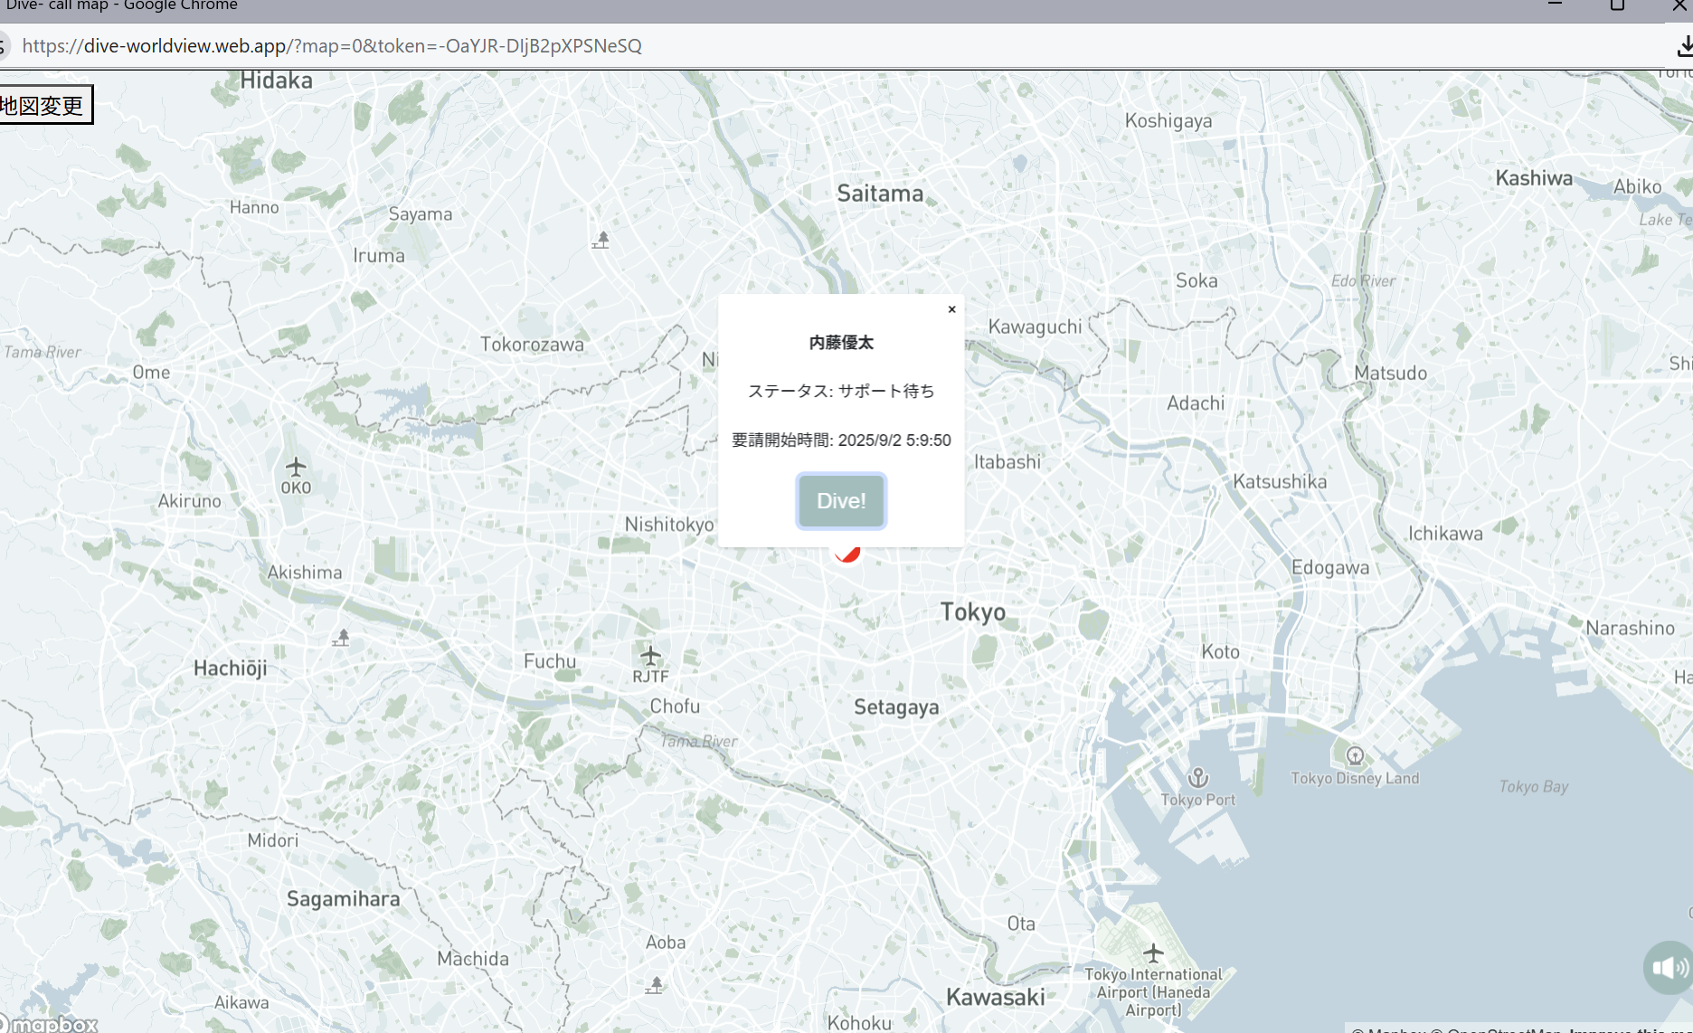
Task: Close the 内藤優太 info popup
Action: (x=951, y=309)
